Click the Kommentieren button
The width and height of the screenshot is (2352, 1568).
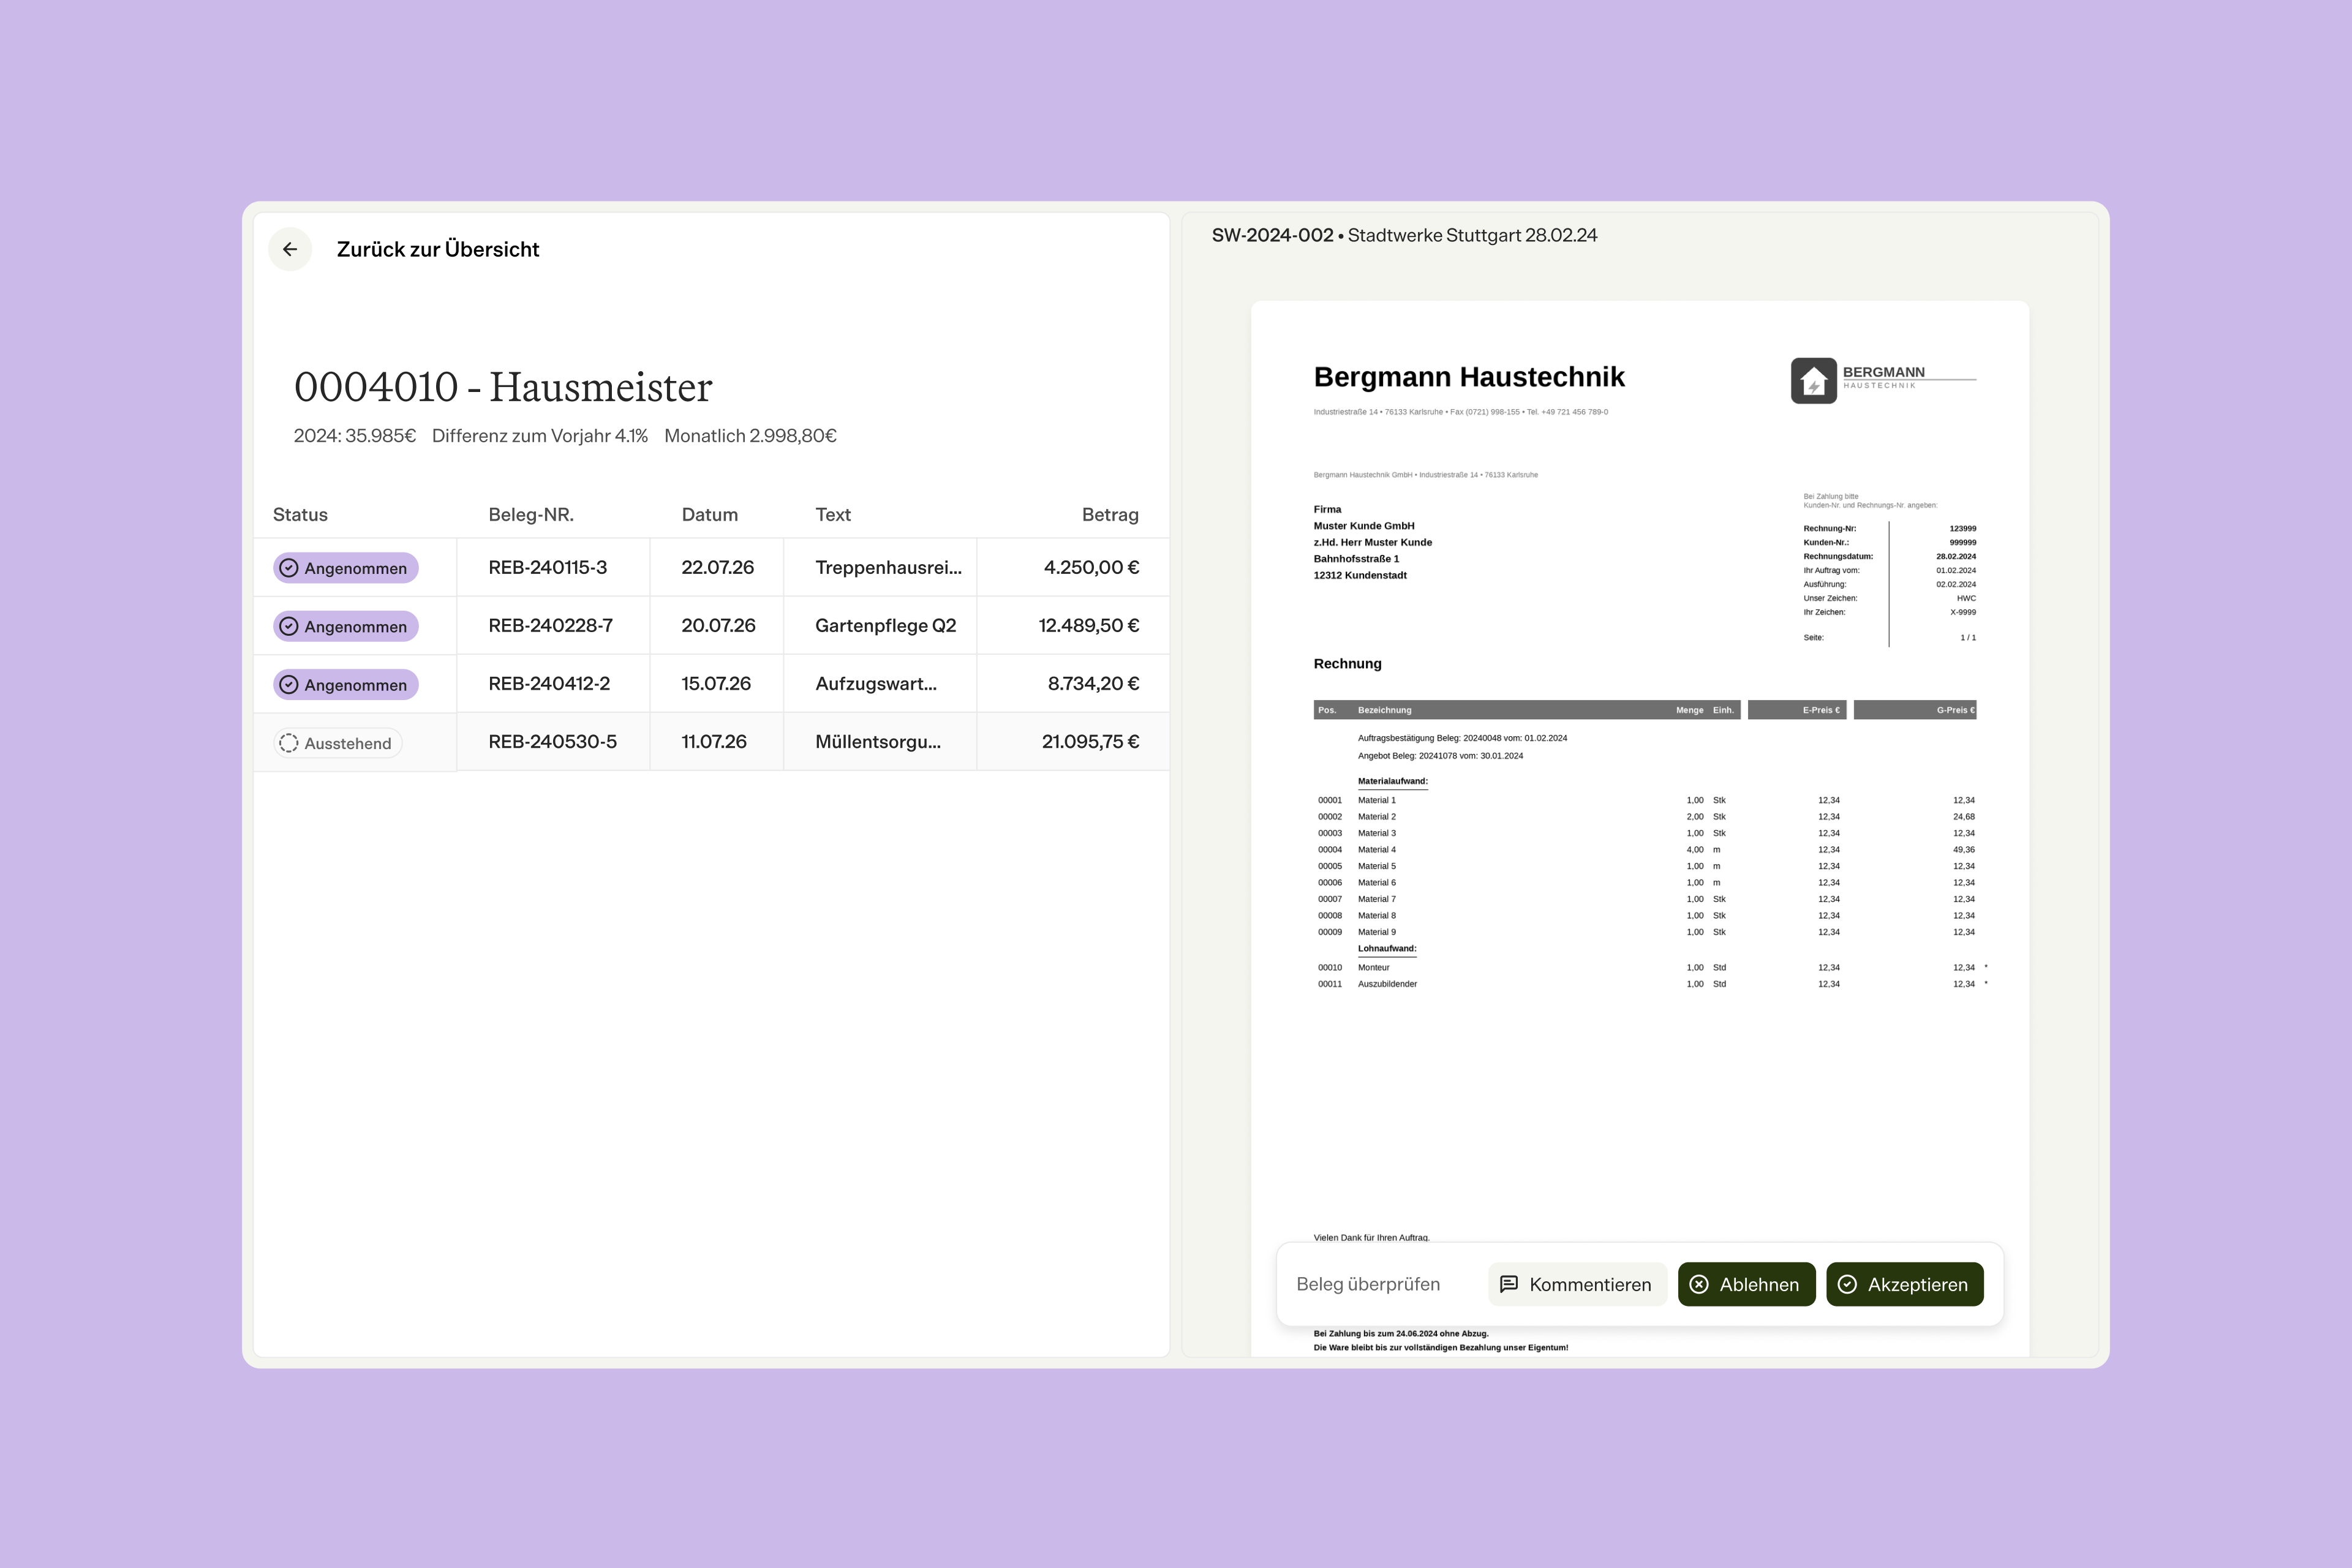coord(1577,1284)
